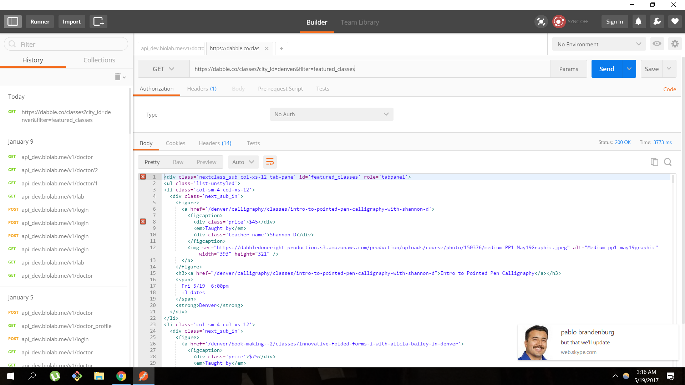Toggle line wrap in response body
Viewport: 685px width, 385px height.
tap(270, 162)
